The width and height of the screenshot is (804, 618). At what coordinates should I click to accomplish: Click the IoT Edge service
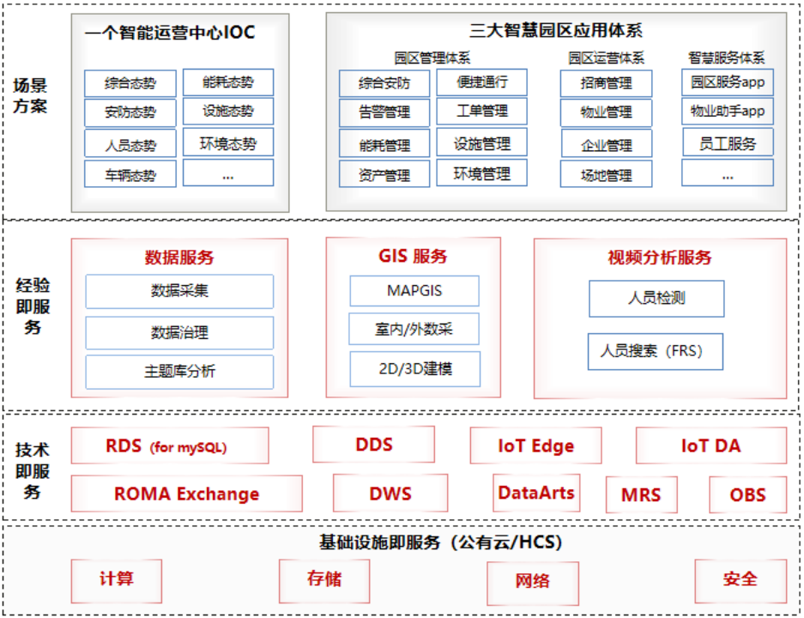coord(535,445)
